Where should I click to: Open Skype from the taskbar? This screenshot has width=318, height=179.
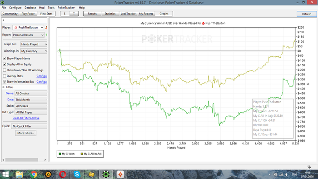point(77,174)
